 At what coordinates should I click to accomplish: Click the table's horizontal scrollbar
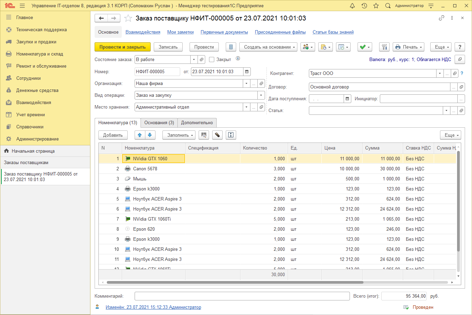[235, 282]
